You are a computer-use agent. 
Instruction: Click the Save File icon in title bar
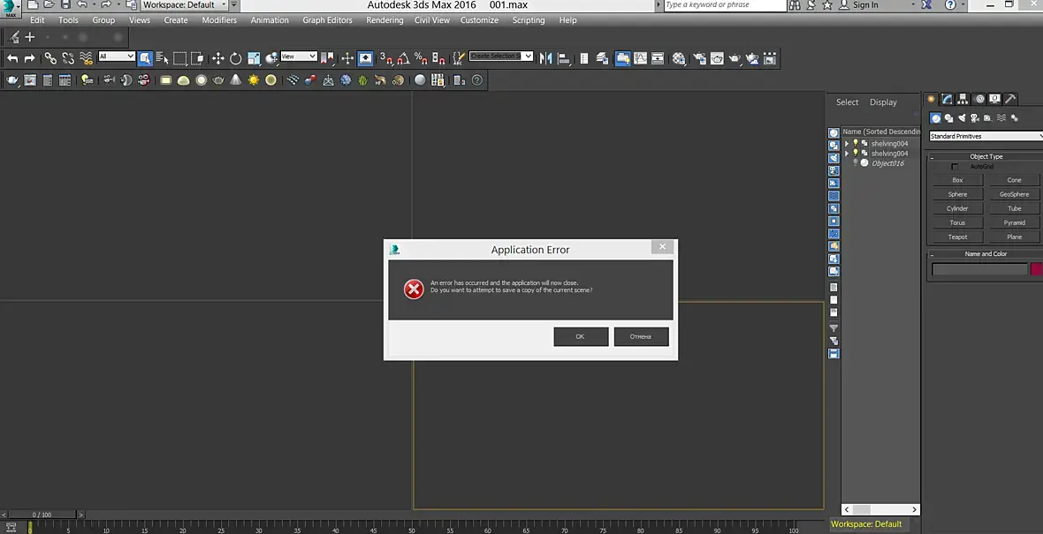click(x=65, y=4)
